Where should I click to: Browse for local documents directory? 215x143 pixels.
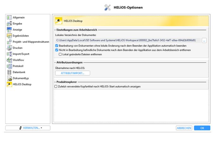[204, 40]
